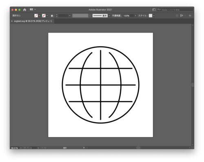Click the fill color swatch
This screenshot has height=162, width=204.
coord(36,15)
